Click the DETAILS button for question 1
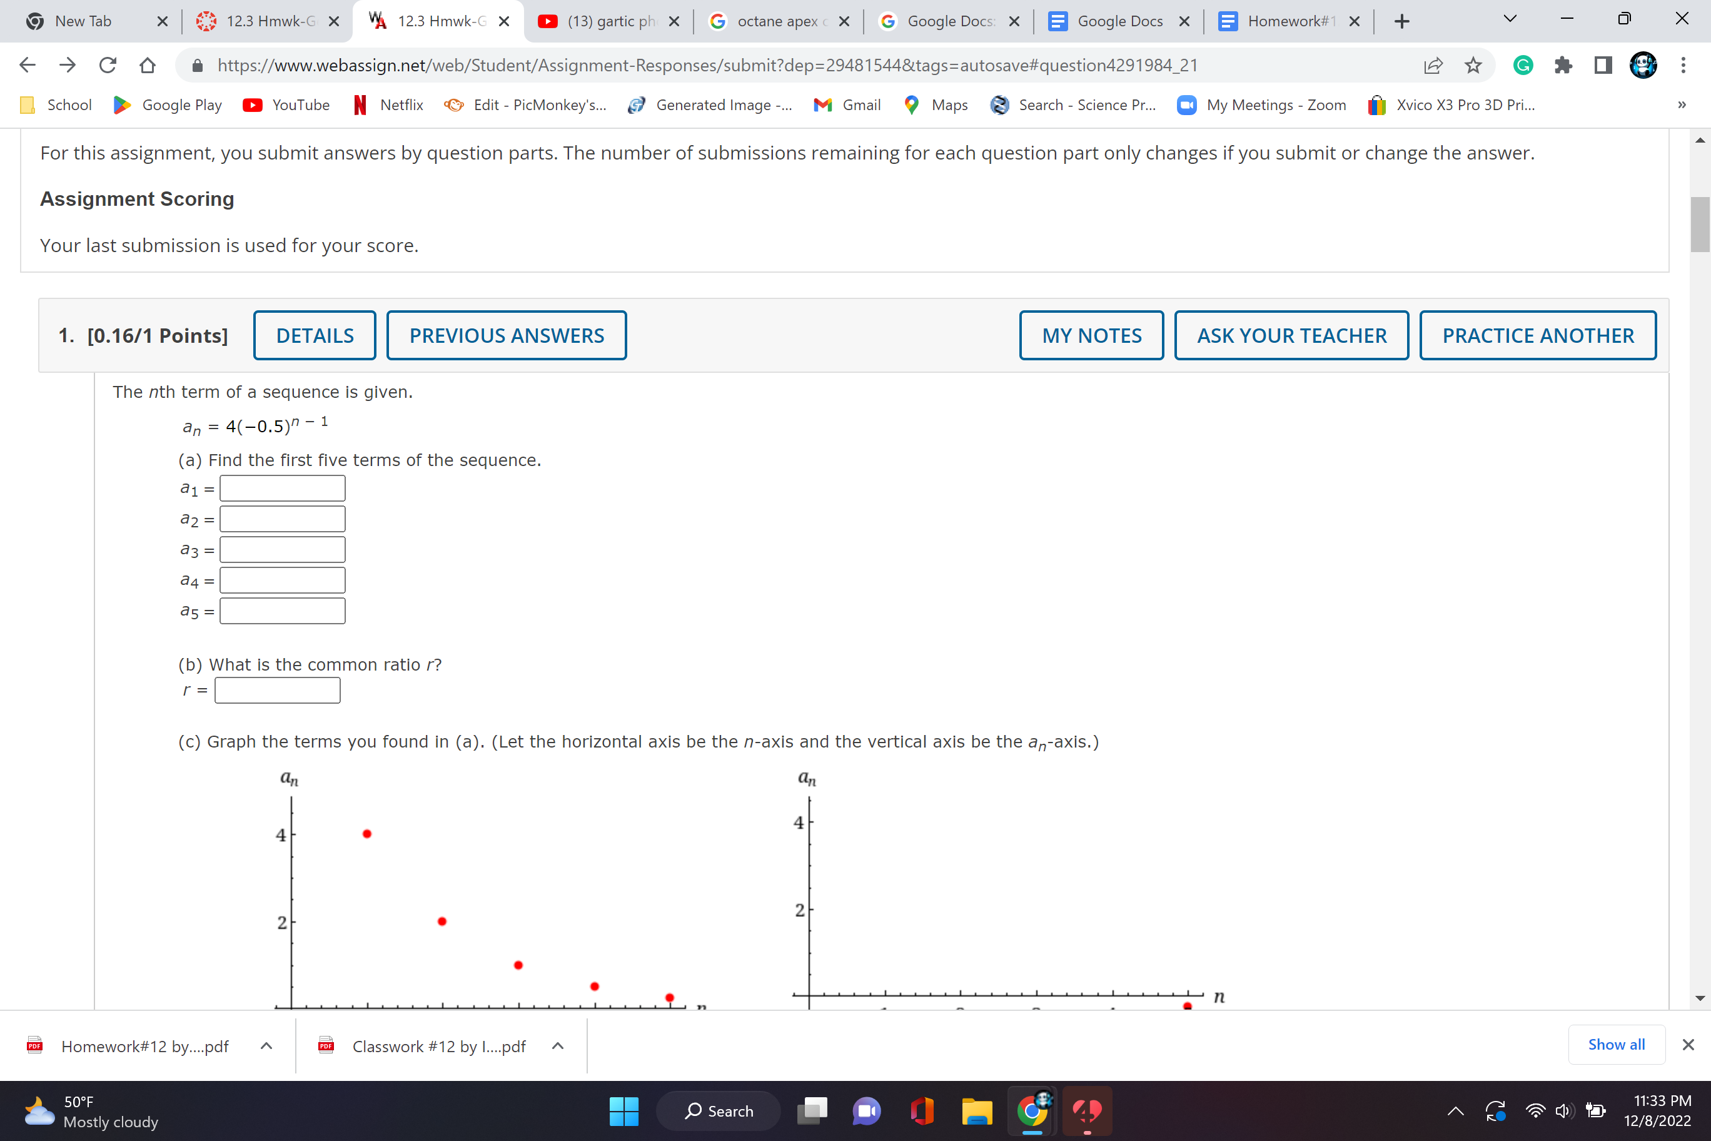This screenshot has height=1141, width=1711. click(x=316, y=335)
